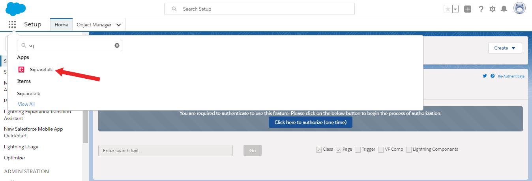
Task: Open the App Launcher grid icon
Action: [12, 25]
